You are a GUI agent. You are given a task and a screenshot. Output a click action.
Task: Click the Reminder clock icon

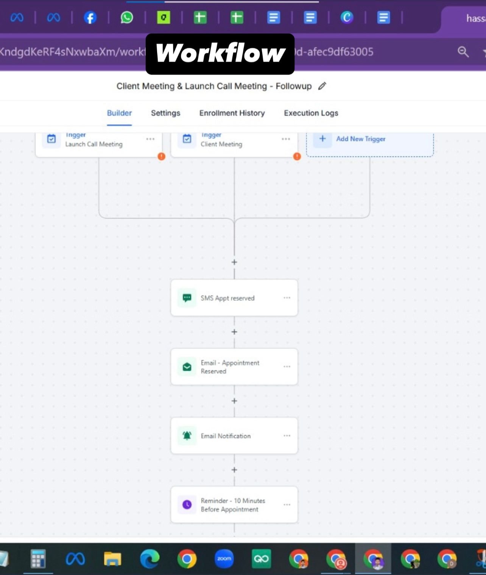pyautogui.click(x=187, y=505)
